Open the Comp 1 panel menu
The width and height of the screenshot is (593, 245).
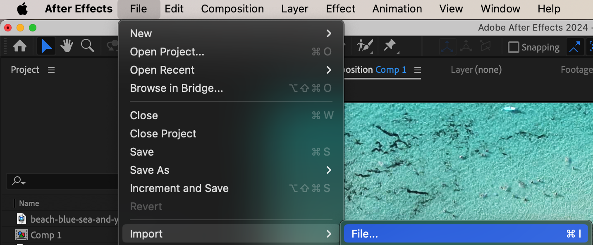[418, 70]
